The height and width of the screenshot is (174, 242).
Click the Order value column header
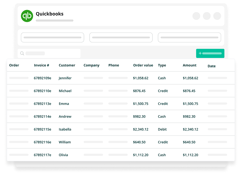[143, 65]
